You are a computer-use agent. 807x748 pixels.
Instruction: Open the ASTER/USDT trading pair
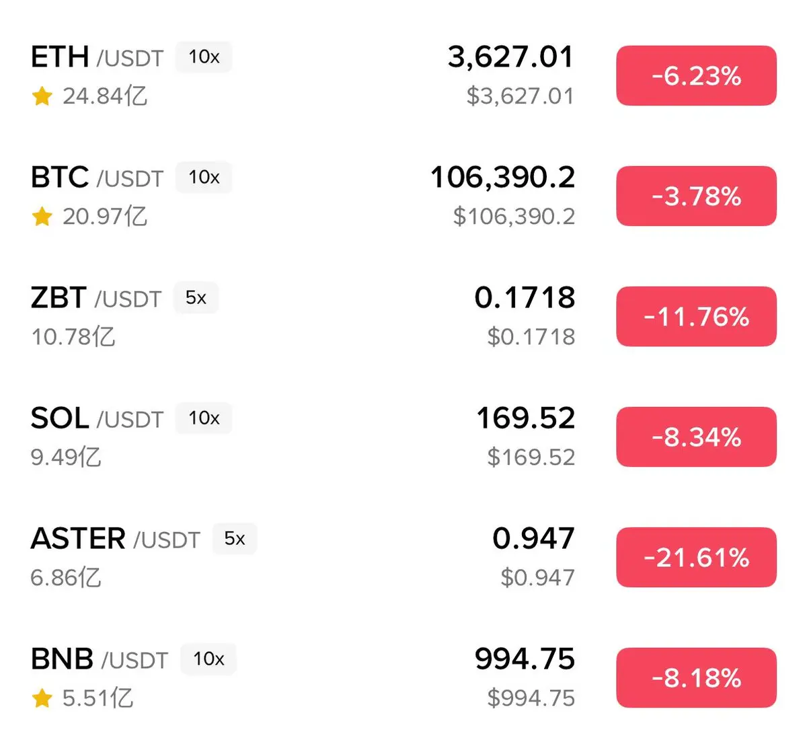[x=114, y=539]
